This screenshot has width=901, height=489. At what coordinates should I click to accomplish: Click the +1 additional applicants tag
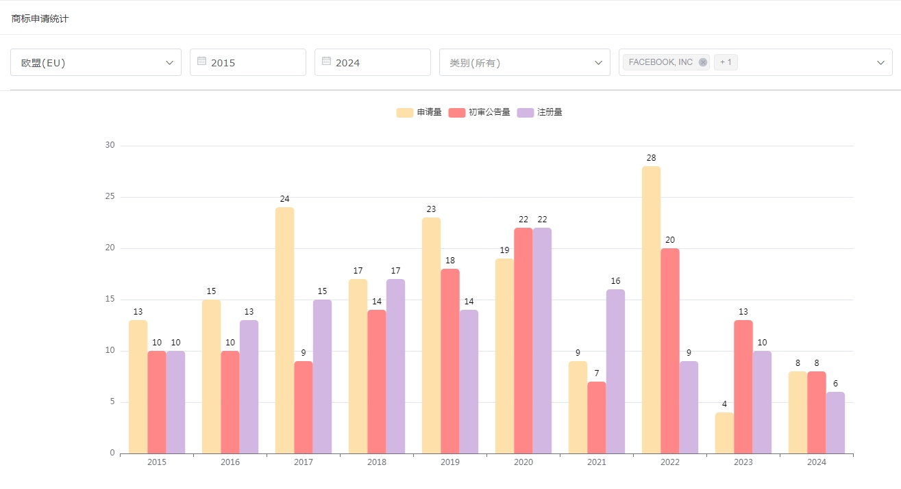pyautogui.click(x=726, y=62)
